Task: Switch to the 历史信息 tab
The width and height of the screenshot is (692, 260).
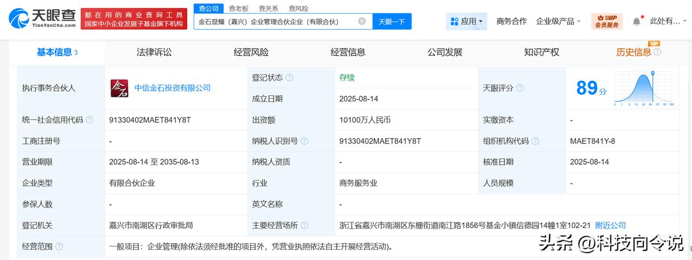Action: (x=634, y=53)
